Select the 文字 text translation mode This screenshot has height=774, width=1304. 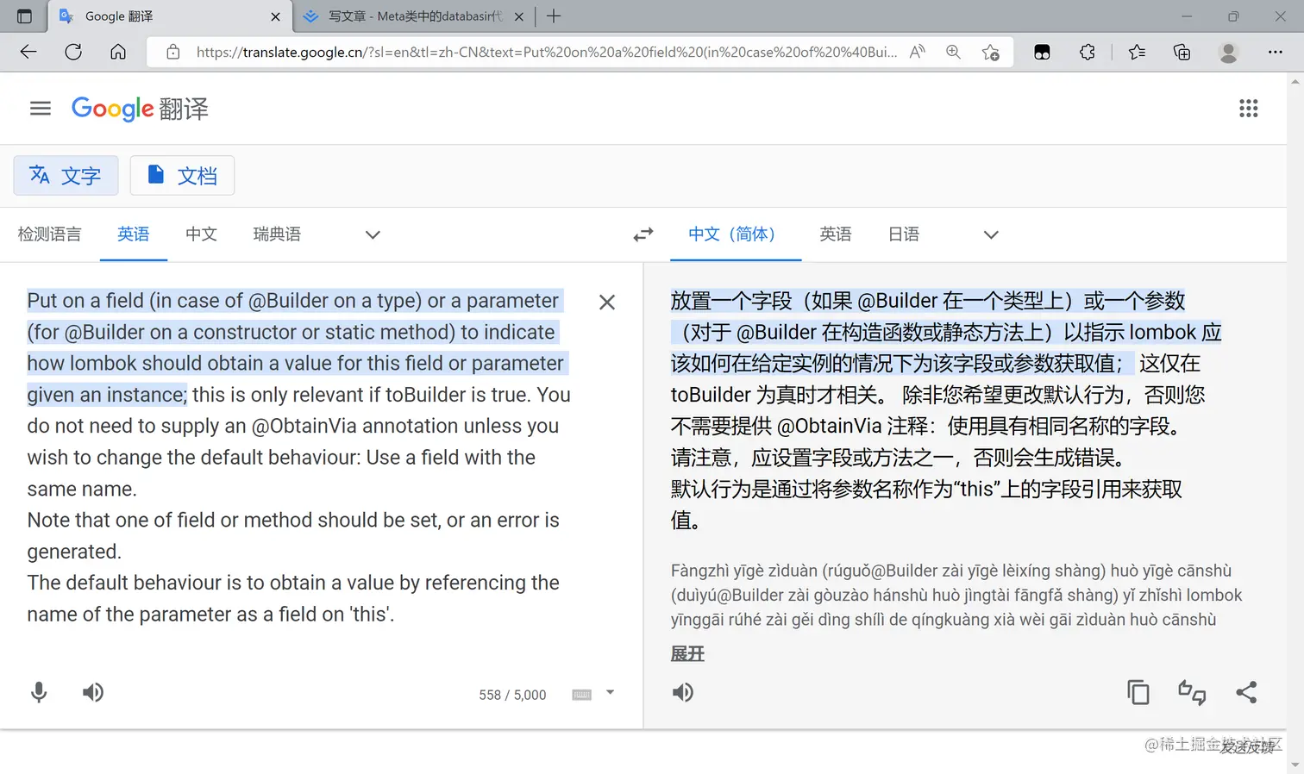coord(66,176)
